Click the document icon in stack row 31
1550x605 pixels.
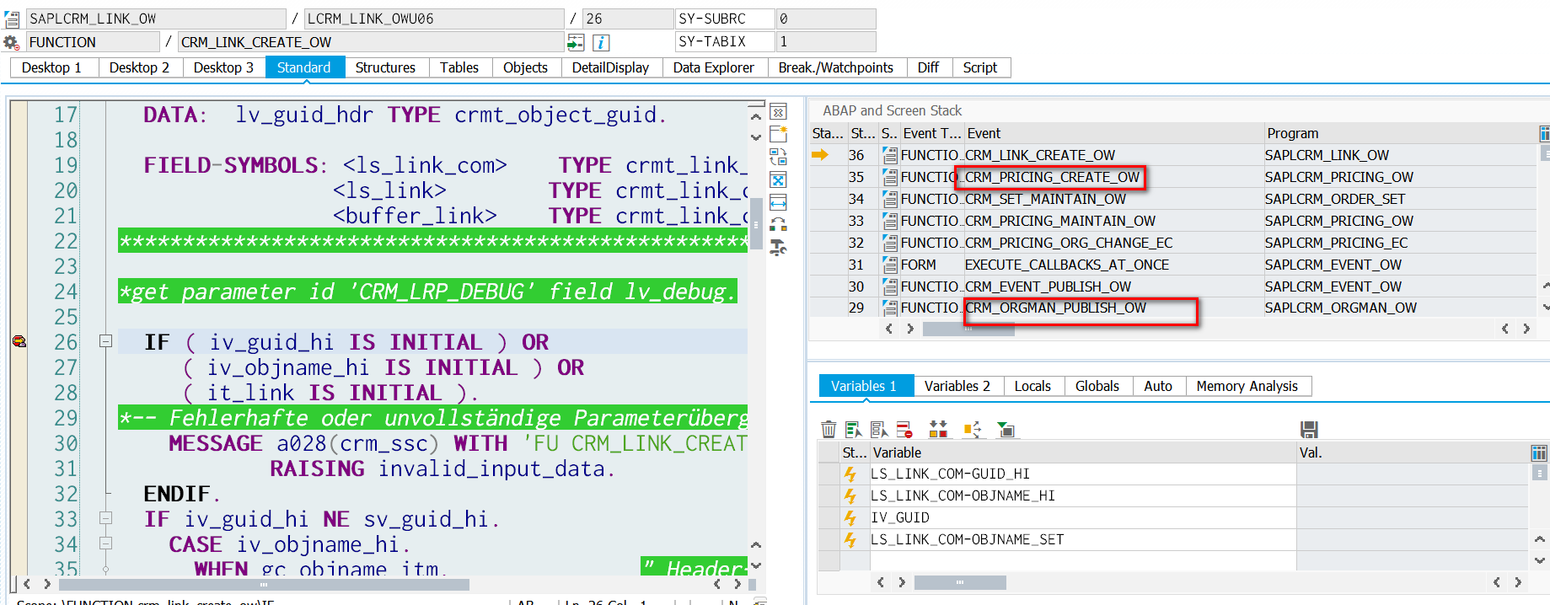click(x=889, y=265)
